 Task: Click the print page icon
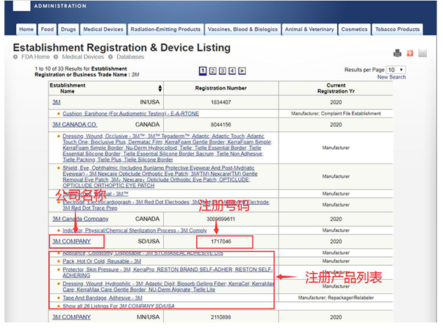[x=397, y=53]
